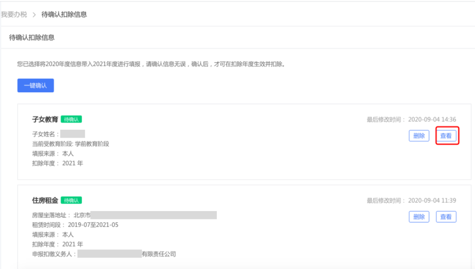Image resolution: width=475 pixels, height=269 pixels.
Task: Click the breadcrumb chevron separator arrow
Action: [x=34, y=15]
